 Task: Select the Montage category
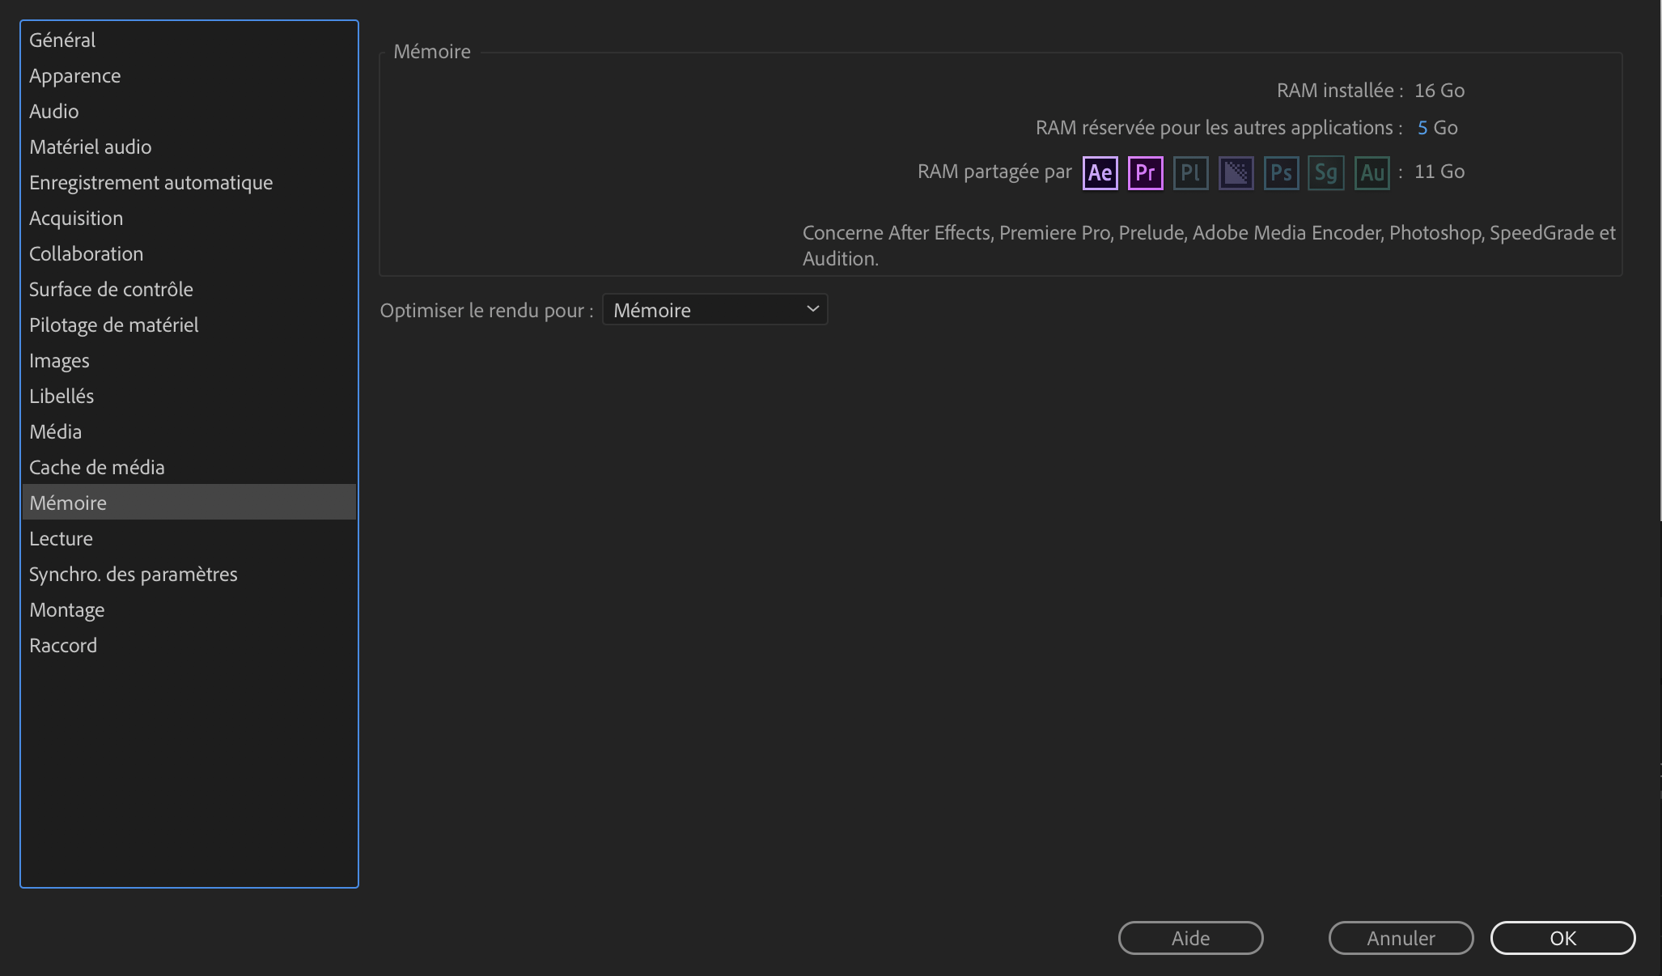[189, 609]
